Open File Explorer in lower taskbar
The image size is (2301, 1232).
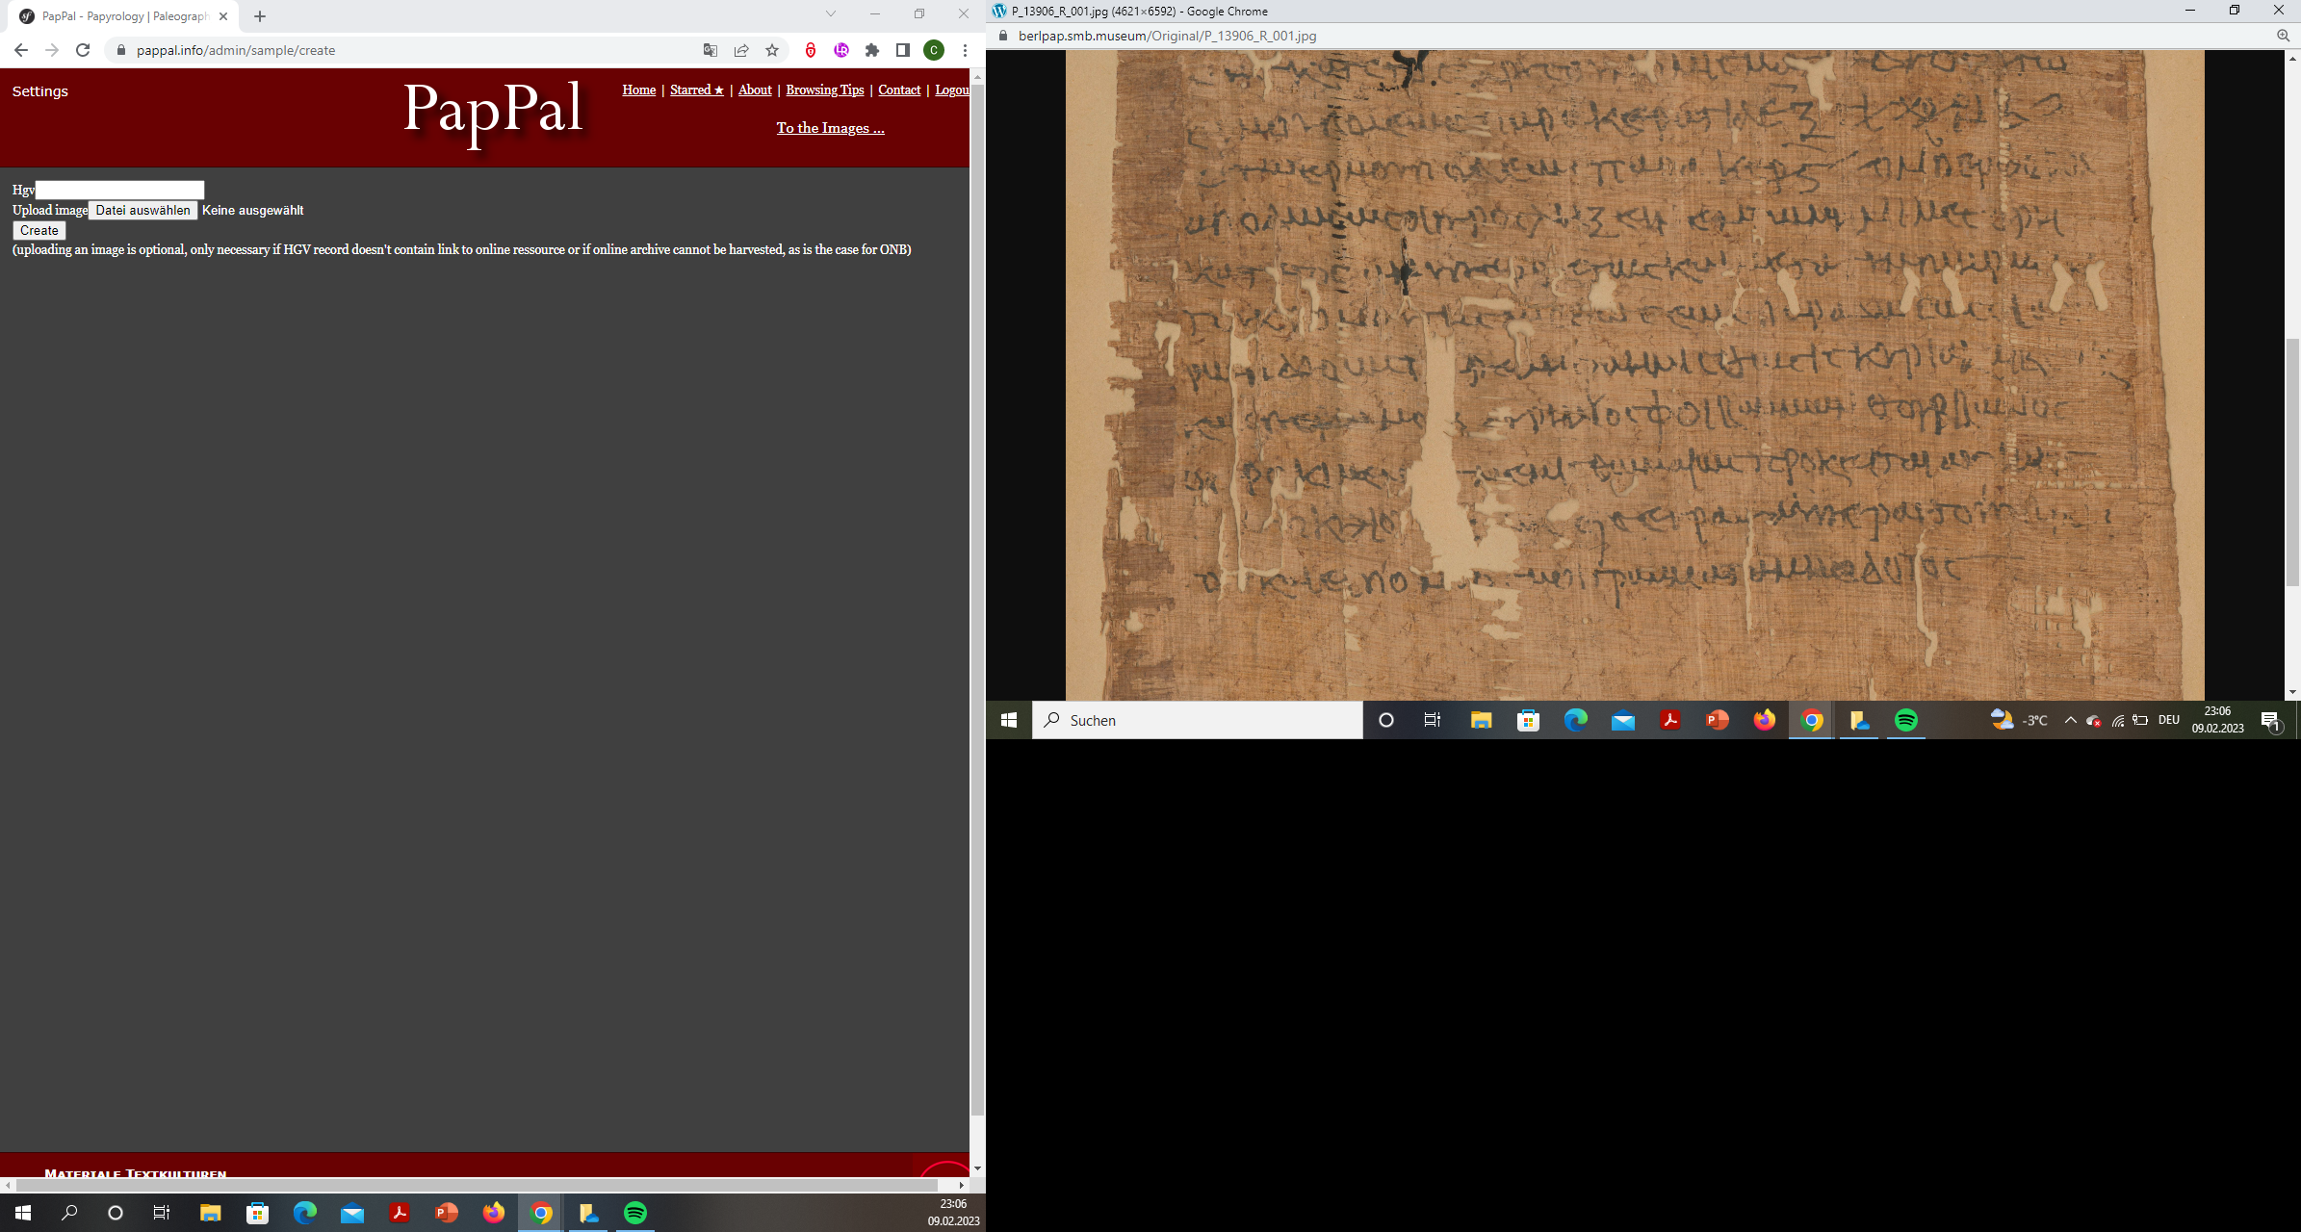(210, 1213)
